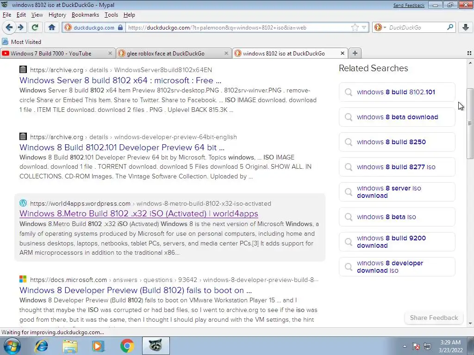Click the scrollbar down arrow

[470, 324]
